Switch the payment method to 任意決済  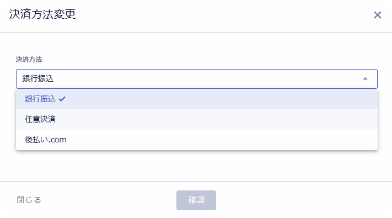coord(197,119)
